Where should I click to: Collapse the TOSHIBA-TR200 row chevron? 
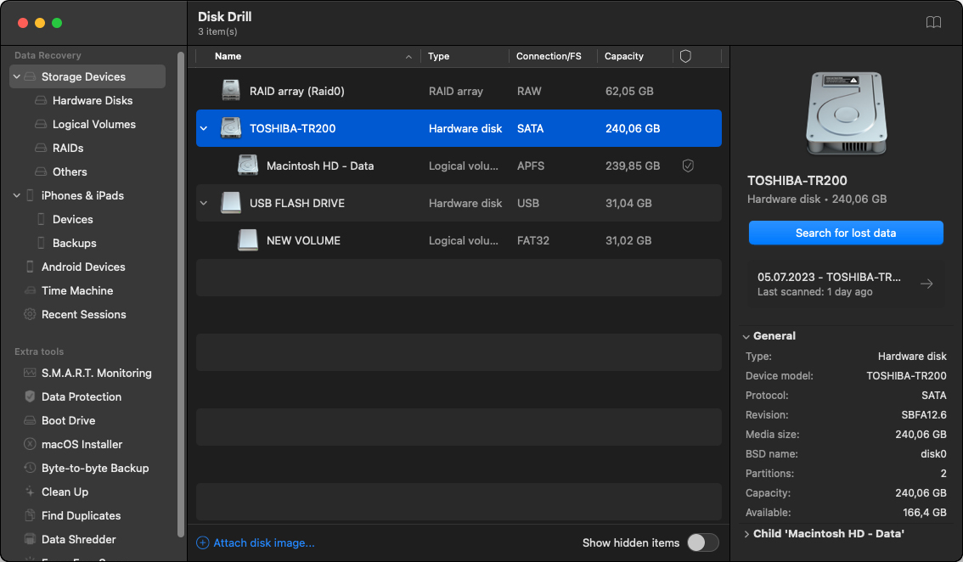(204, 128)
